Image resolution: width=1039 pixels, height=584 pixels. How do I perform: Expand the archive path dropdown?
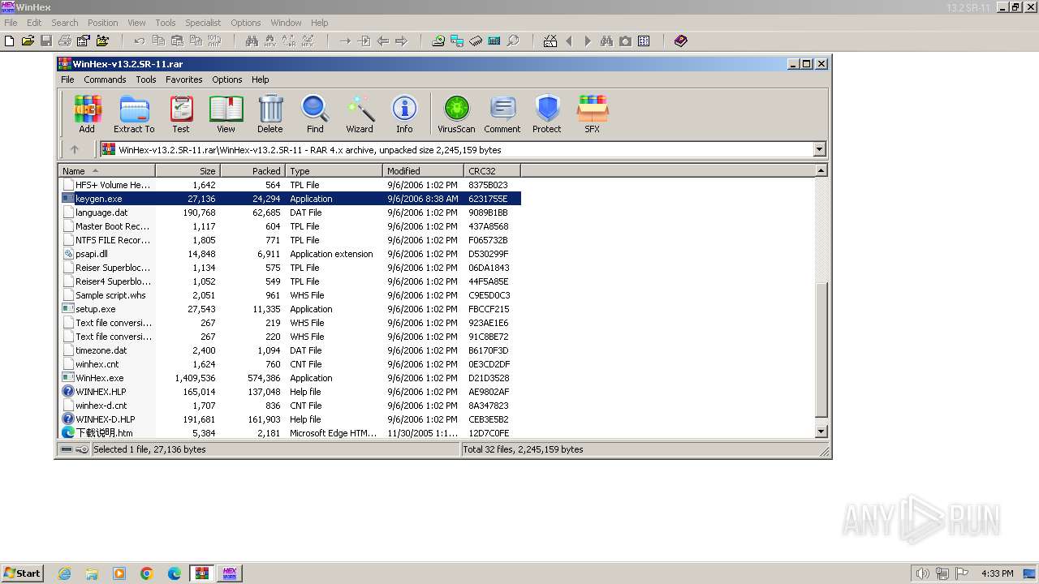point(819,149)
